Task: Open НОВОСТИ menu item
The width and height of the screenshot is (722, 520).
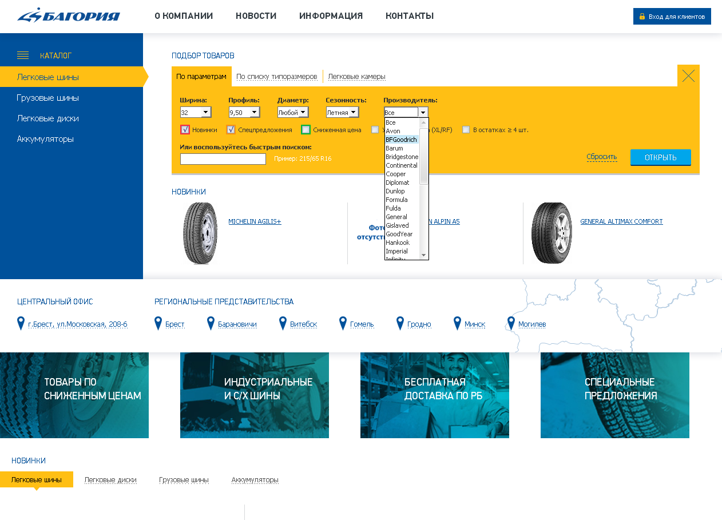Action: pyautogui.click(x=256, y=16)
